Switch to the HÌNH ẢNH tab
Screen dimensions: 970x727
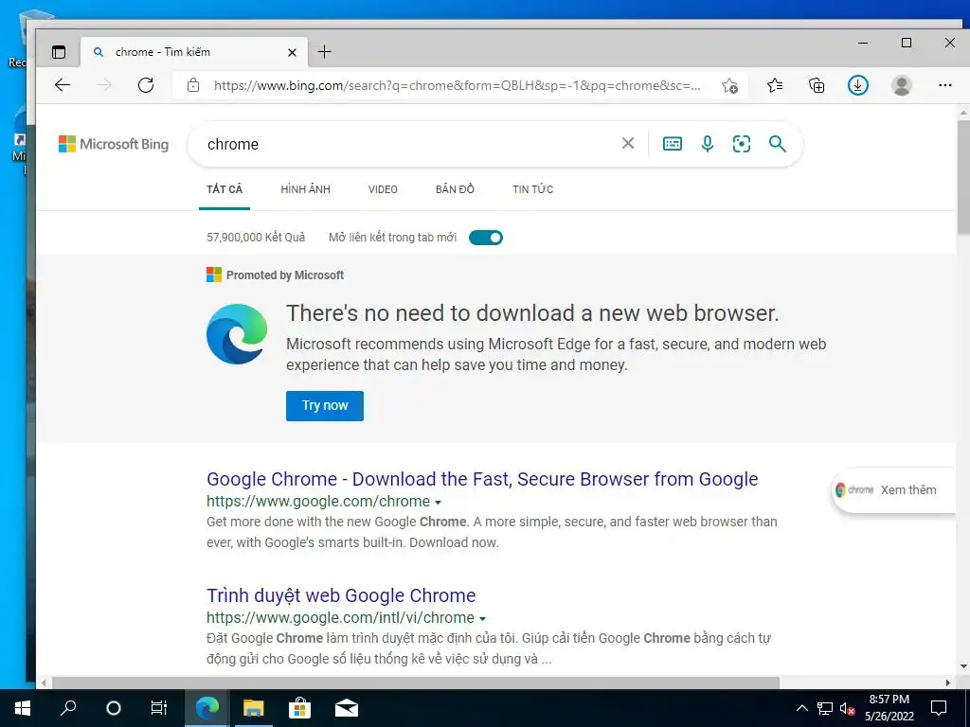[x=306, y=189]
